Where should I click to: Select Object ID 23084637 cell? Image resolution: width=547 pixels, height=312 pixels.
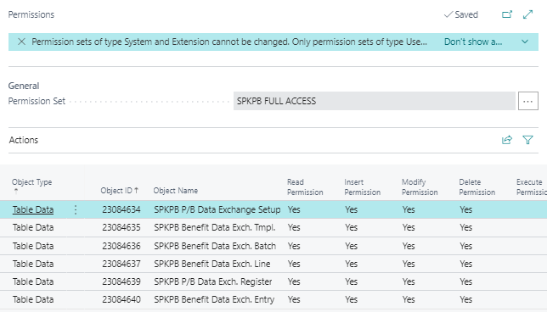pos(121,264)
